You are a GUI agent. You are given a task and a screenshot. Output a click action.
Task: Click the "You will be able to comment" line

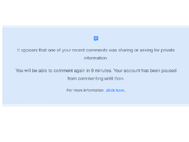click(x=96, y=71)
